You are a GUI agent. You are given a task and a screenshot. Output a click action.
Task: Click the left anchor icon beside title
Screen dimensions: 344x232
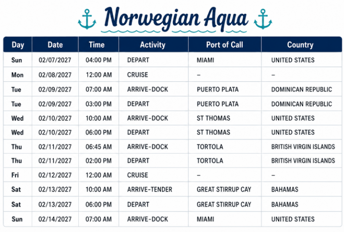87,19
